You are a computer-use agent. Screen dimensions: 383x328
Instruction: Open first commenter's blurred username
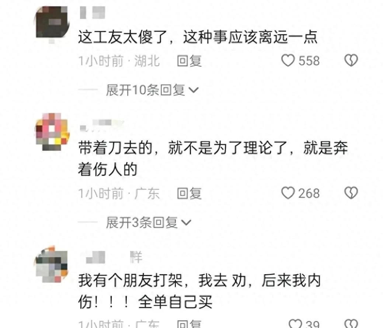tap(92, 13)
